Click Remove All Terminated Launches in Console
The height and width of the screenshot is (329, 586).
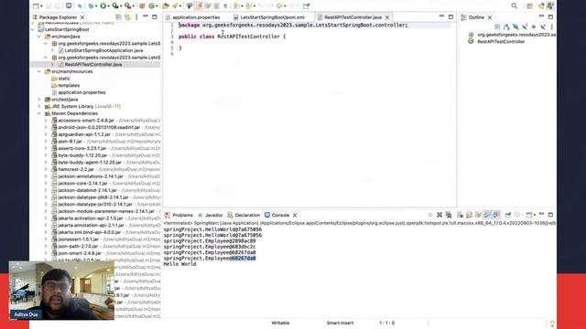pos(449,215)
